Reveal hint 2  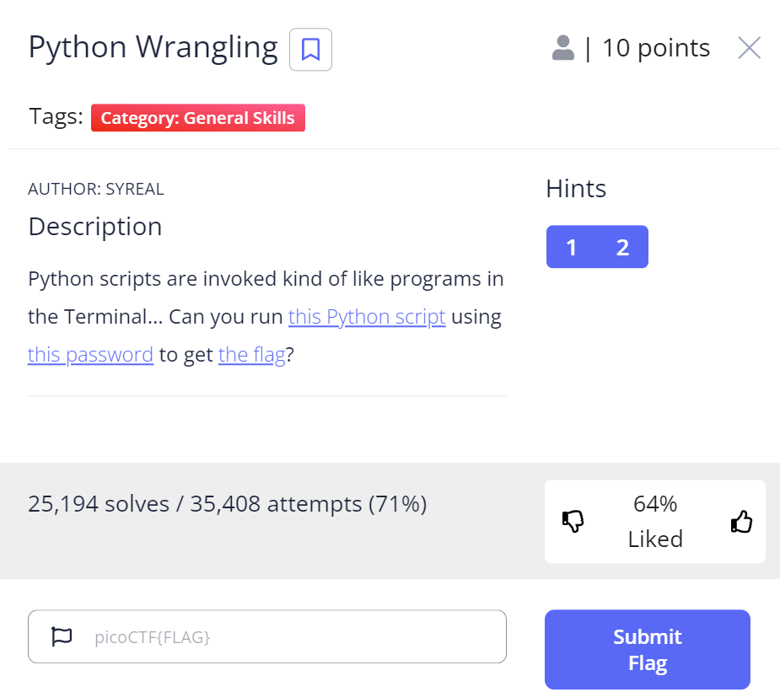point(622,247)
